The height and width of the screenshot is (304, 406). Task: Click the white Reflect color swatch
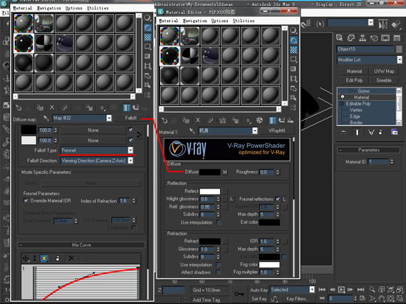[x=210, y=191]
